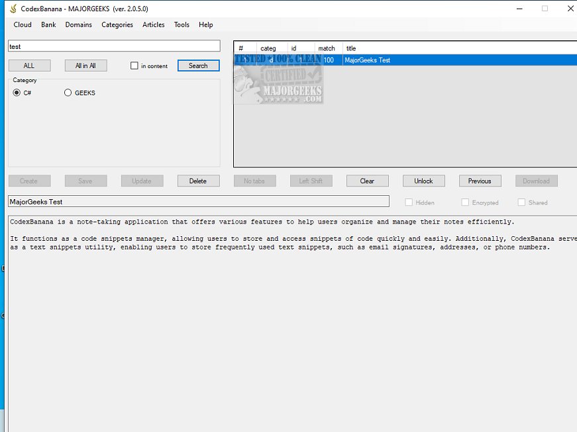Toggle the Hidden checkbox

[x=409, y=202]
